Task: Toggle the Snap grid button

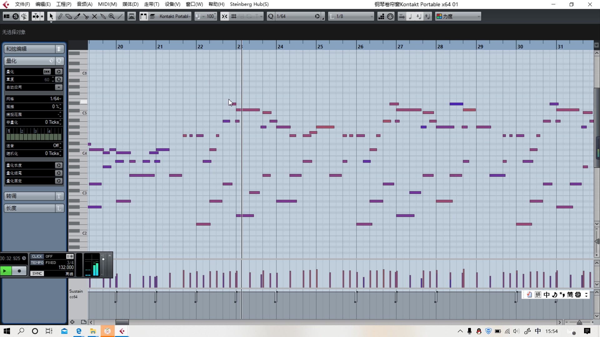Action: point(234,17)
